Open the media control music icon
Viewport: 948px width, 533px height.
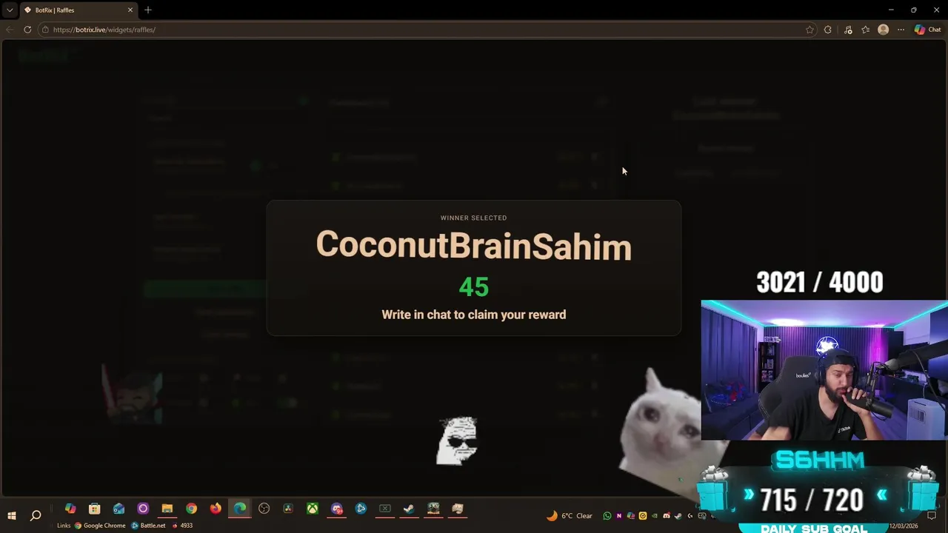click(848, 30)
